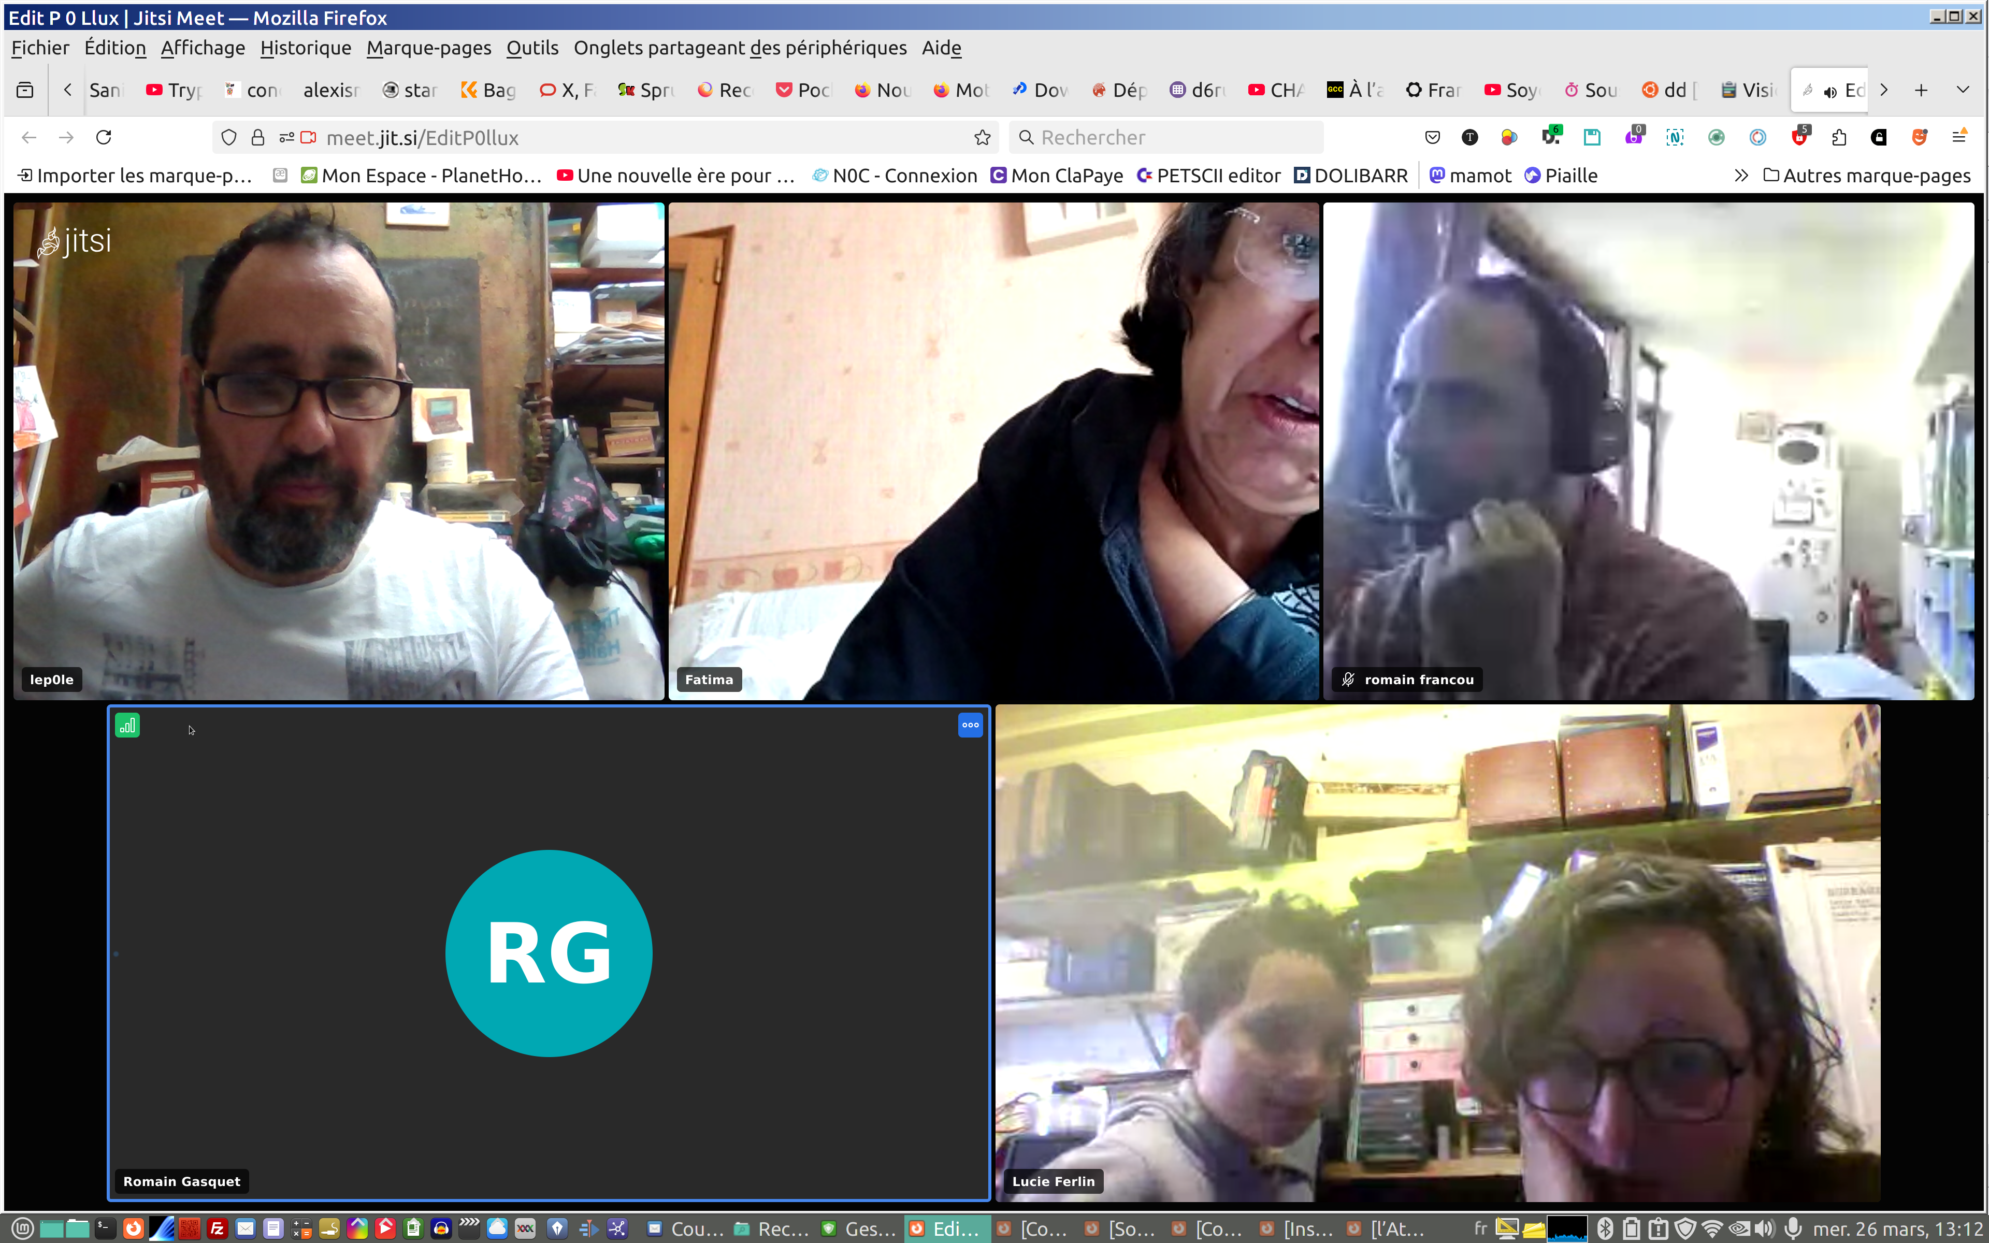This screenshot has width=1989, height=1243.
Task: Show connection quality indicator on Romain Gasquet tile
Action: tap(127, 725)
